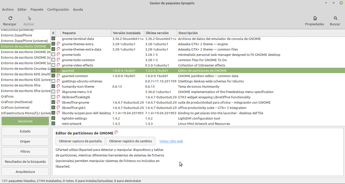Select the lightdm-settings package row
The height and width of the screenshot is (184, 345).
click(x=197, y=118)
